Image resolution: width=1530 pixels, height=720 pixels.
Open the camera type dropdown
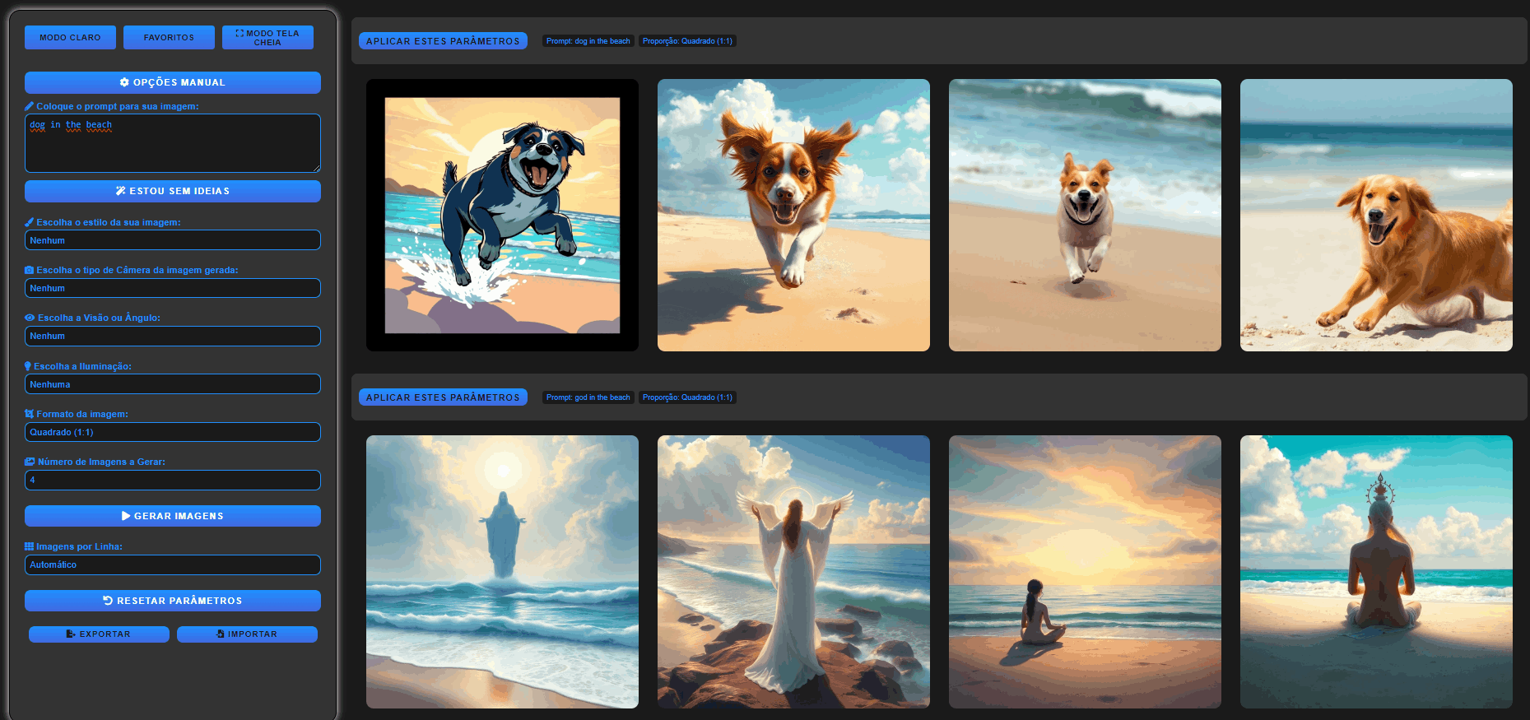coord(173,289)
